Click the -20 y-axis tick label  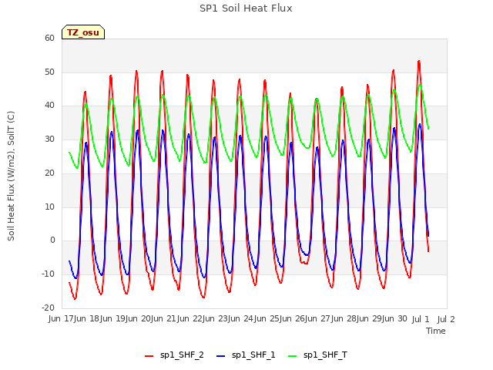pos(48,308)
